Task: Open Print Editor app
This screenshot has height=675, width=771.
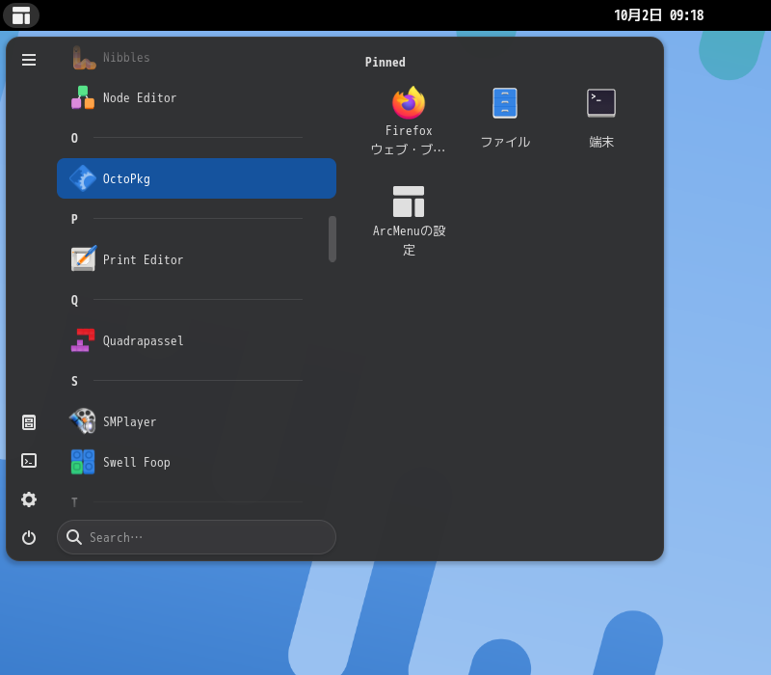Action: pos(197,259)
